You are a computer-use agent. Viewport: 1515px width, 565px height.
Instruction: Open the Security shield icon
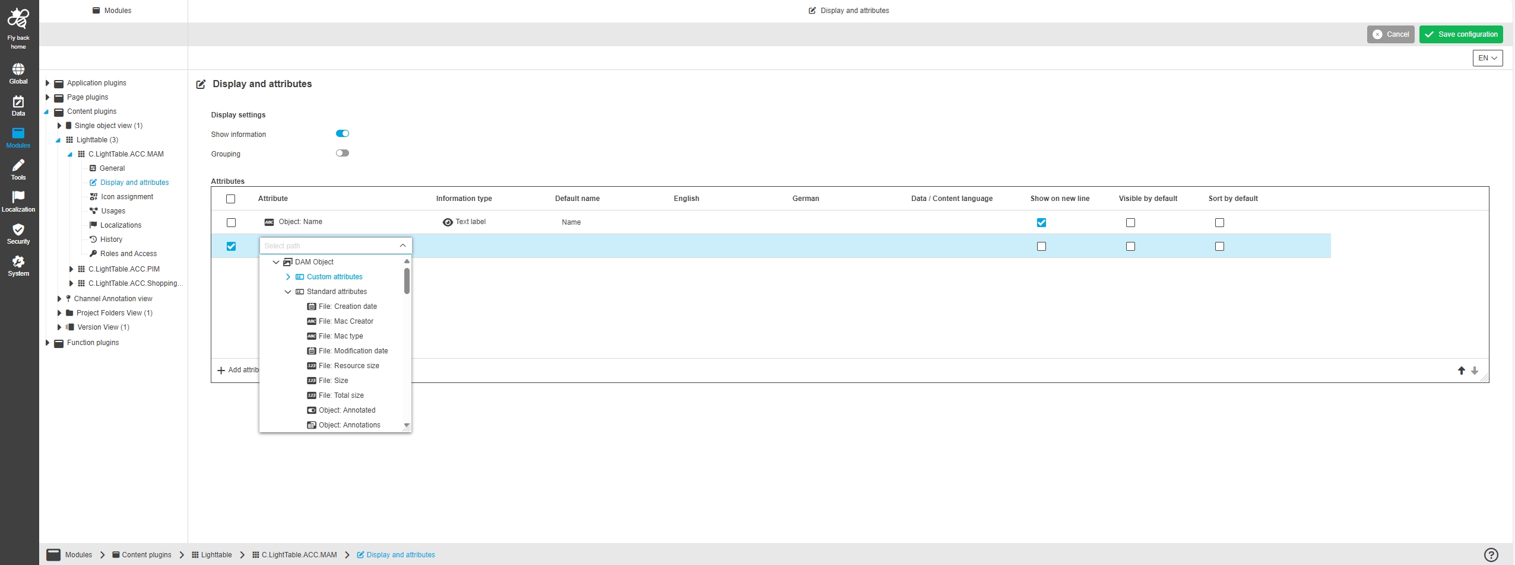pos(18,230)
